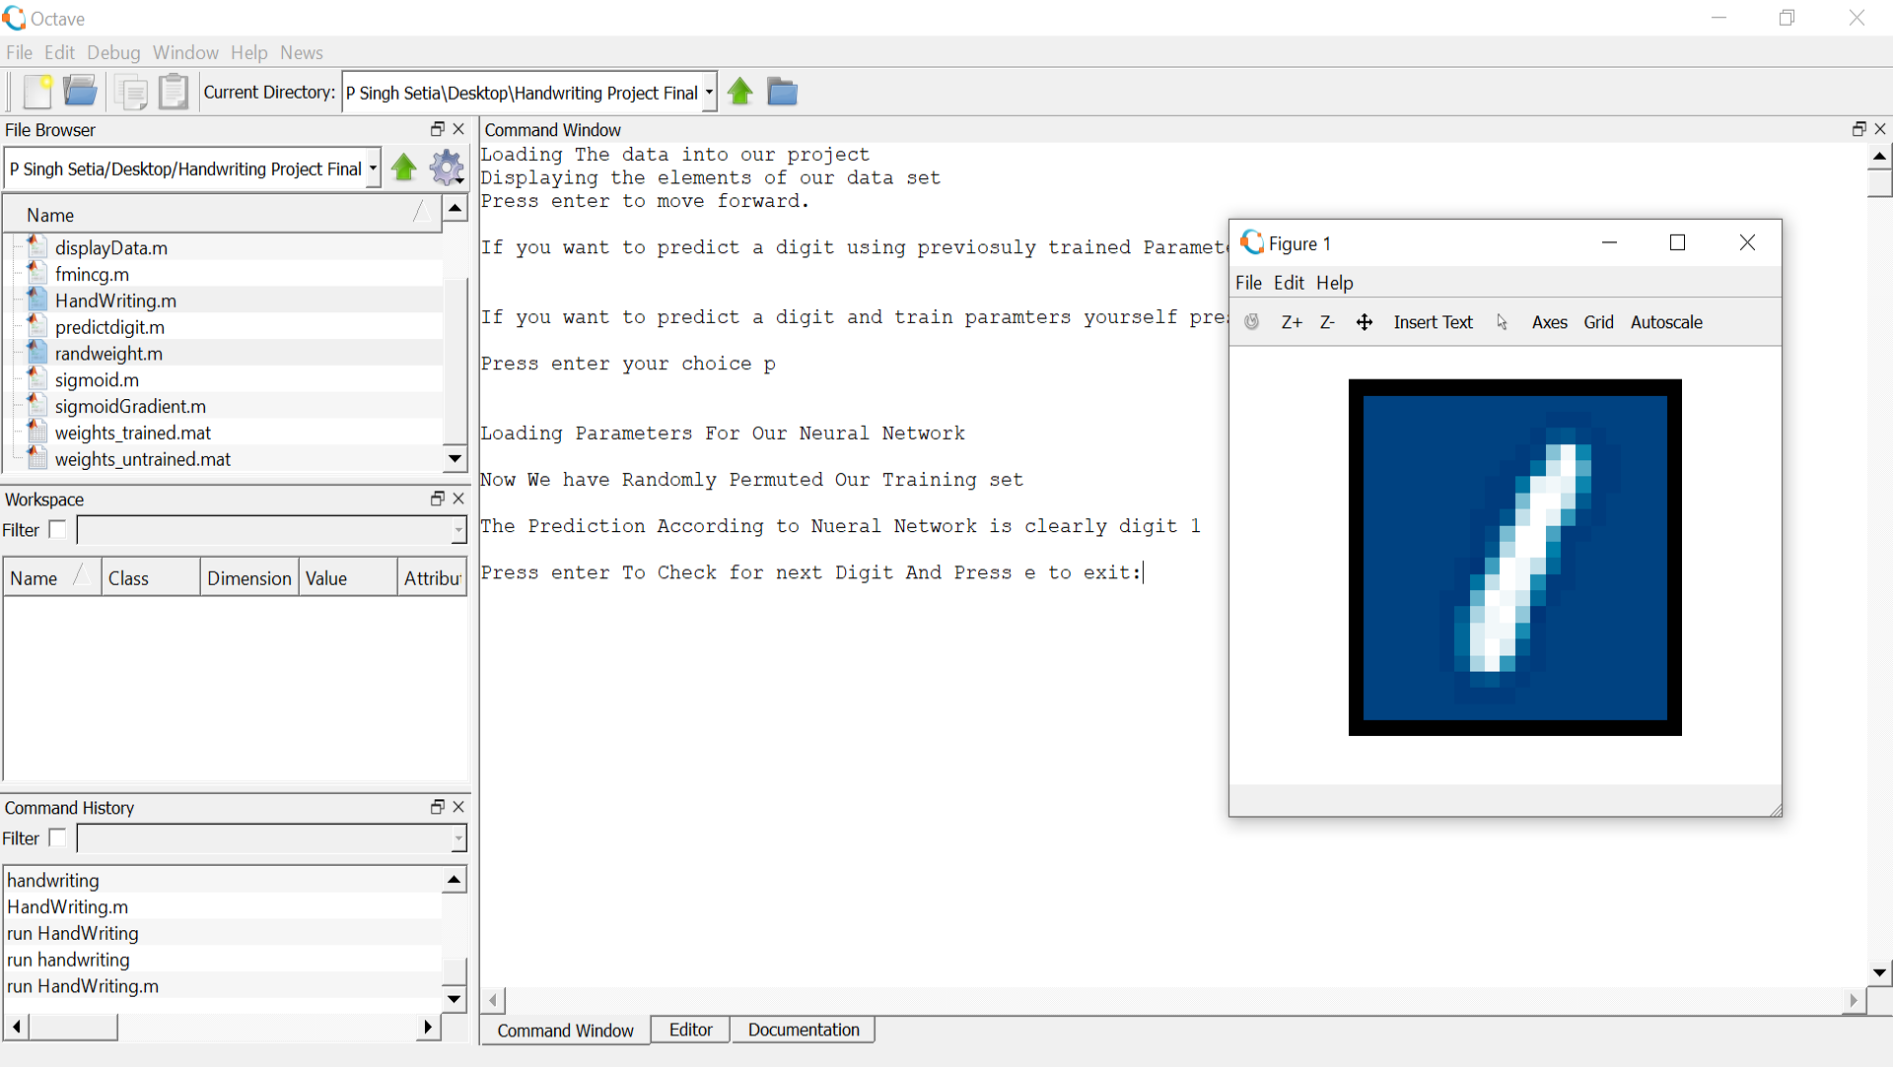
Task: Click the Copy icon in main toolbar
Action: 130,92
